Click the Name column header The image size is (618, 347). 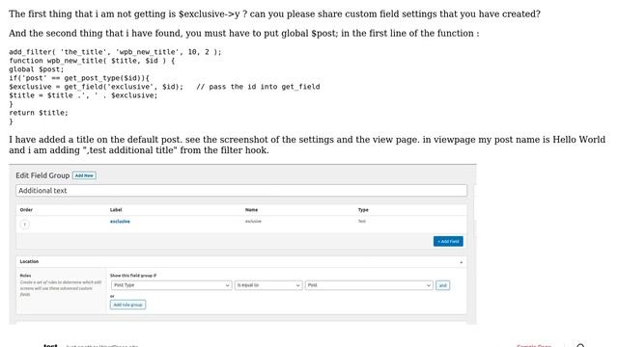click(251, 210)
